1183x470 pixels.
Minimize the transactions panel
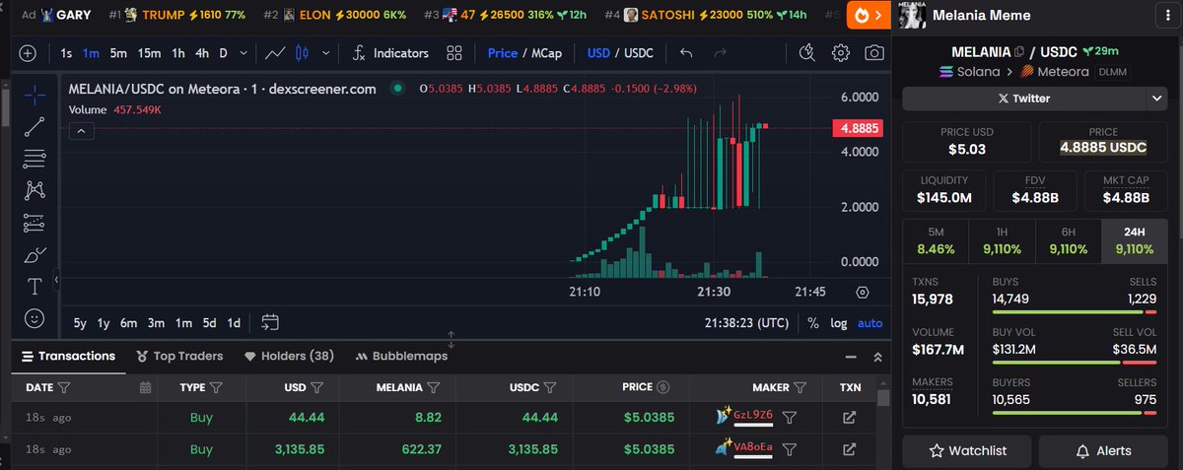click(x=851, y=357)
